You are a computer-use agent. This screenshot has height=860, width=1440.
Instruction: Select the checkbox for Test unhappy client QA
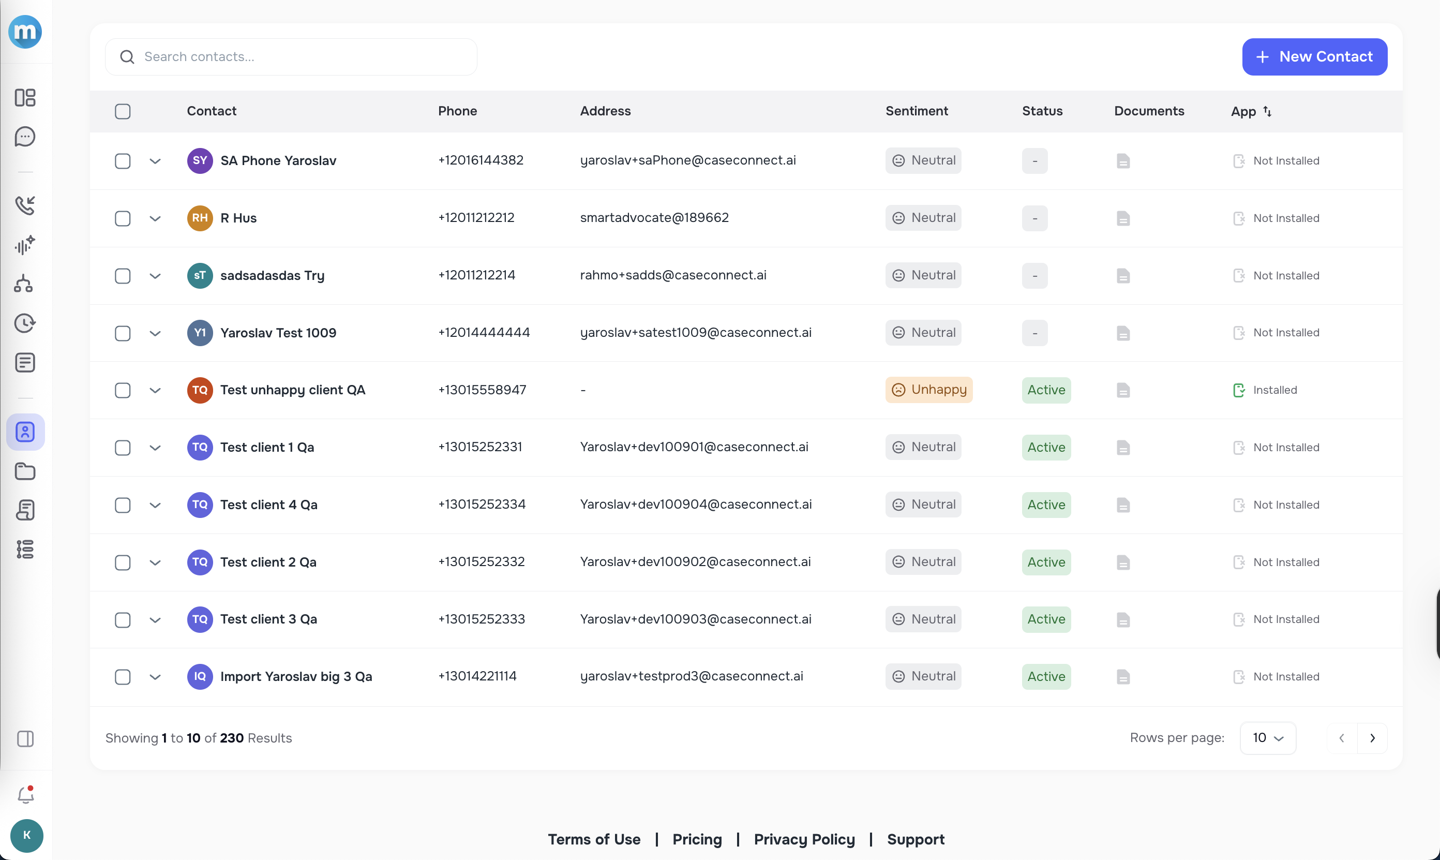pyautogui.click(x=122, y=390)
